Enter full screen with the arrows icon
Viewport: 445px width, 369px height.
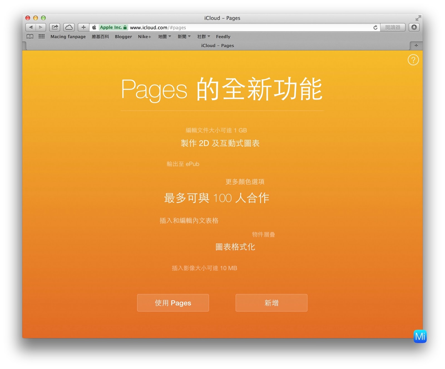[418, 18]
